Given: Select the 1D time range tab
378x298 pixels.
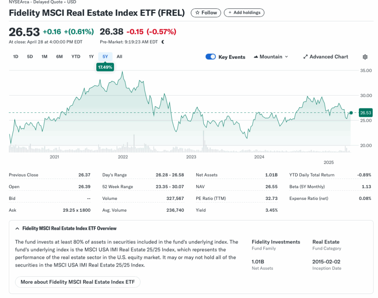Looking at the screenshot, I should click(x=16, y=57).
